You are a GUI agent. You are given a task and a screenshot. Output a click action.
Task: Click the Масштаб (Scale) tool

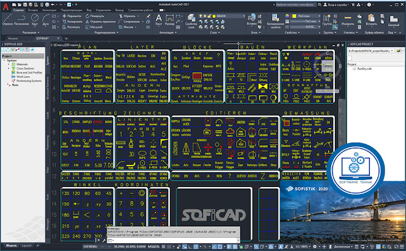pos(94,27)
